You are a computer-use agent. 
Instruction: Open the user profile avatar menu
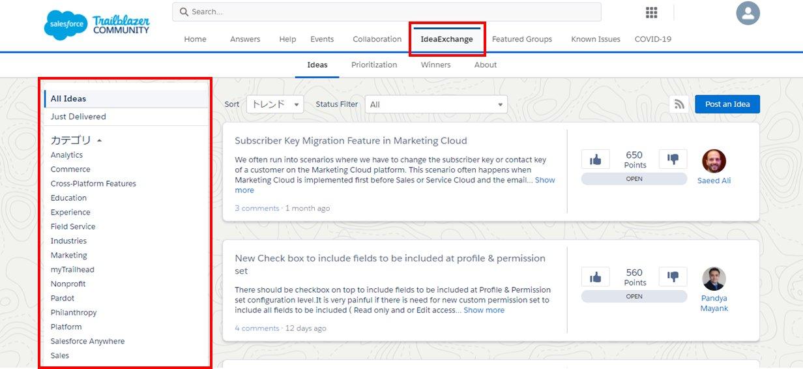point(748,13)
